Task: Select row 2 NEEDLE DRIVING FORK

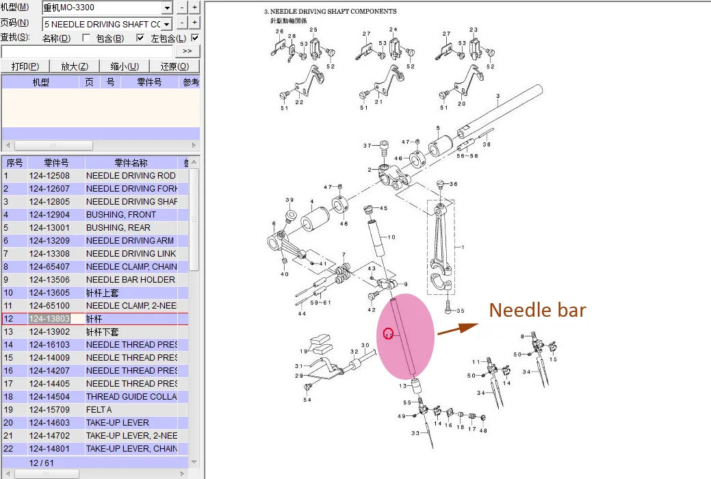Action: point(95,189)
